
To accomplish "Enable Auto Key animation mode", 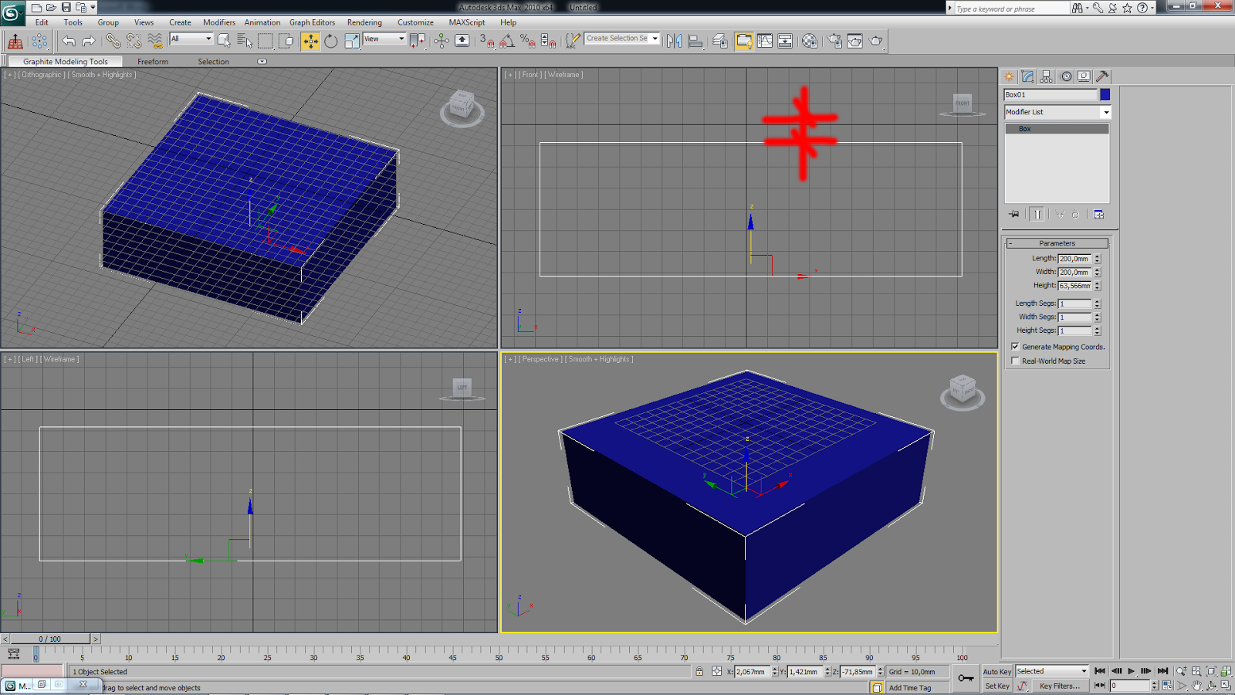I will pyautogui.click(x=996, y=671).
